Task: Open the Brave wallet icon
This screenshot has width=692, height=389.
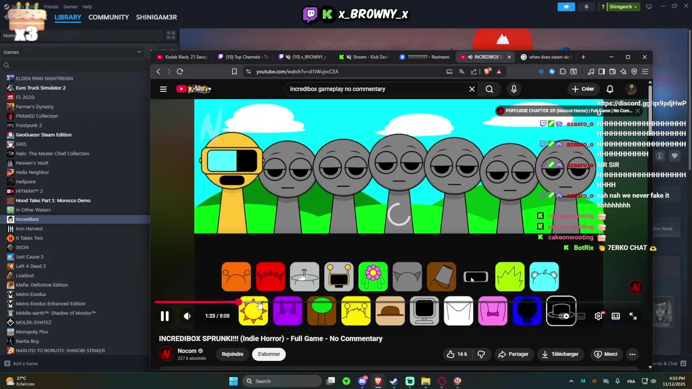Action: pos(613,71)
